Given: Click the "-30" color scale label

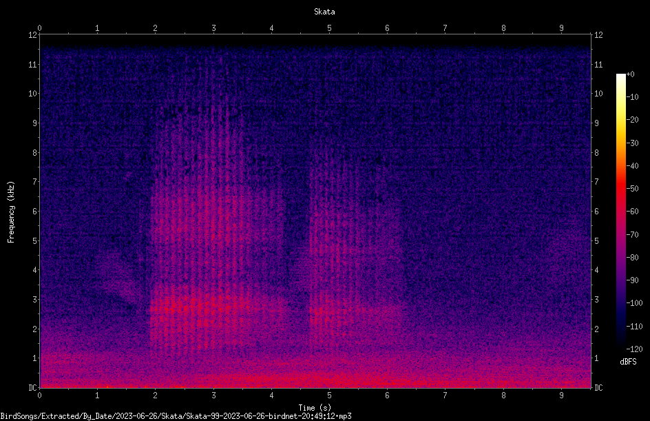Looking at the screenshot, I should 632,143.
